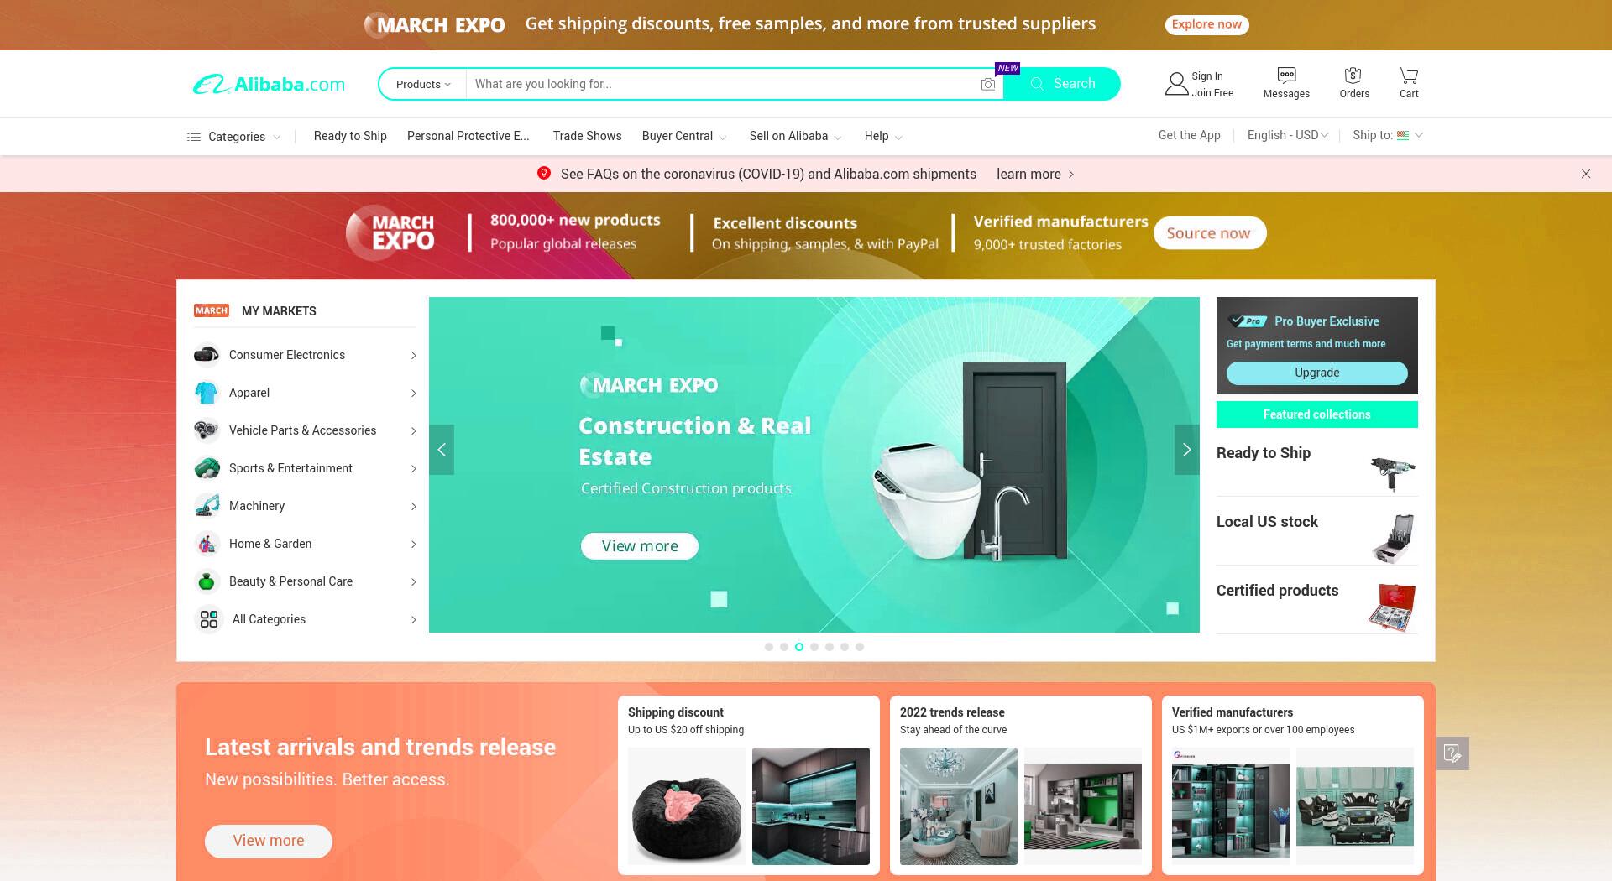This screenshot has height=881, width=1612.
Task: Click the All Categories grid icon
Action: coord(209,619)
